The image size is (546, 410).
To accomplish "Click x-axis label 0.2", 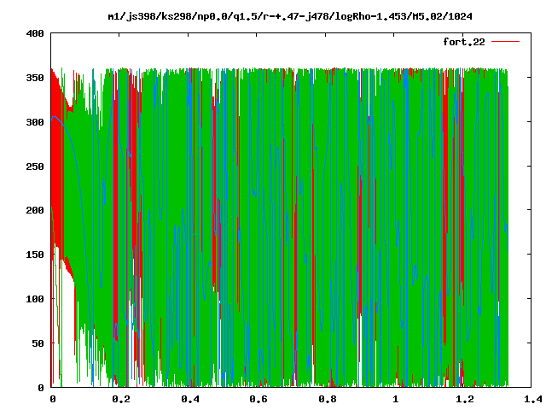I will tap(121, 399).
